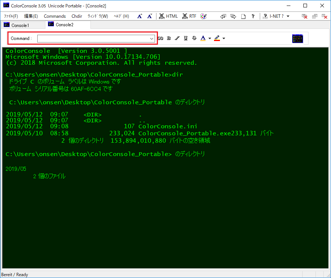Open the font color dropdown arrow
The width and height of the screenshot is (331, 278).
(x=210, y=38)
